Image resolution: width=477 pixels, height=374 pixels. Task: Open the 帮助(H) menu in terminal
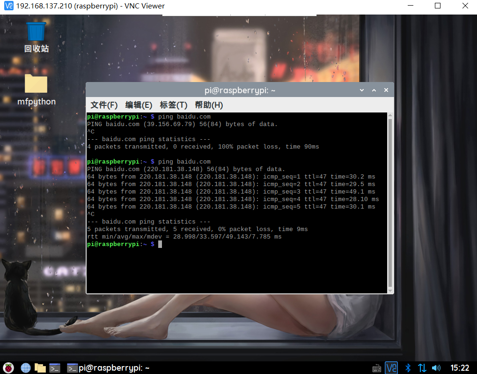pos(209,105)
